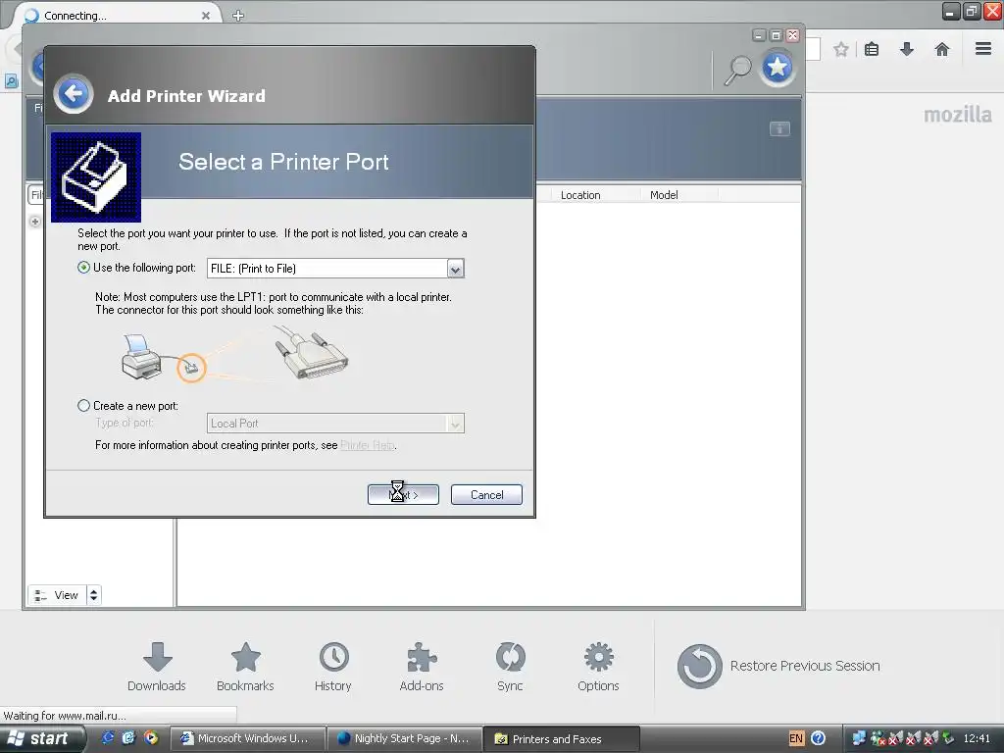Click the View stepper arrows
This screenshot has height=753, width=1004.
(93, 595)
